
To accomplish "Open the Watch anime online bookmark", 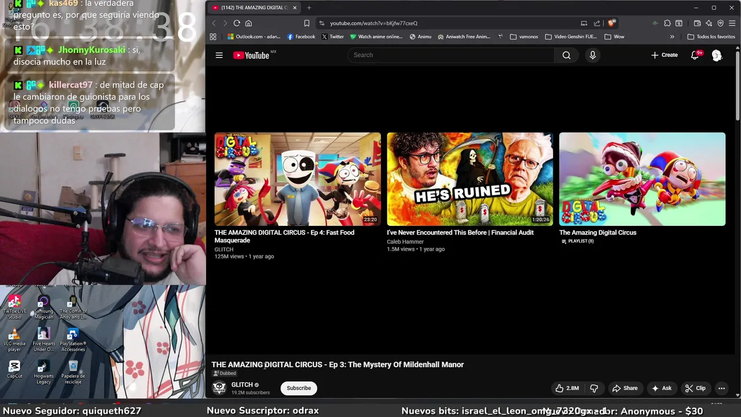I will 376,36.
